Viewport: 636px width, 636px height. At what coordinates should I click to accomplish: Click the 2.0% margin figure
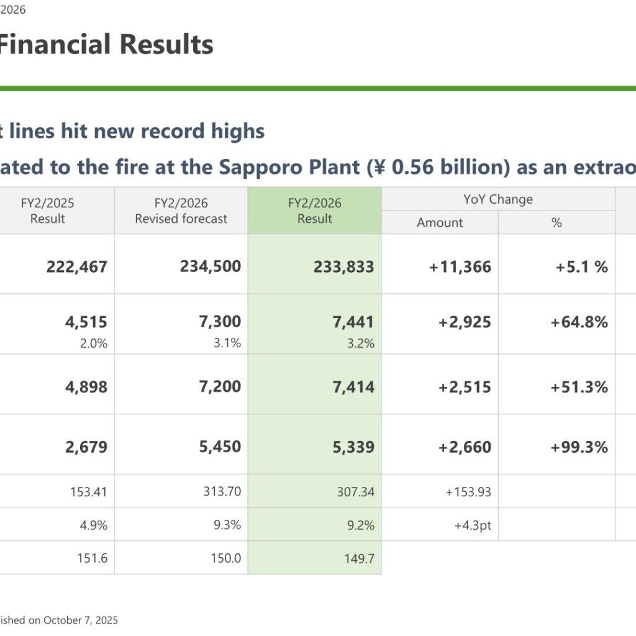pos(94,343)
